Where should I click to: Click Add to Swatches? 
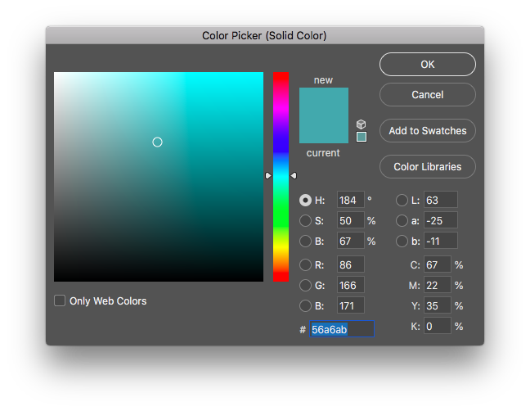[x=428, y=130]
